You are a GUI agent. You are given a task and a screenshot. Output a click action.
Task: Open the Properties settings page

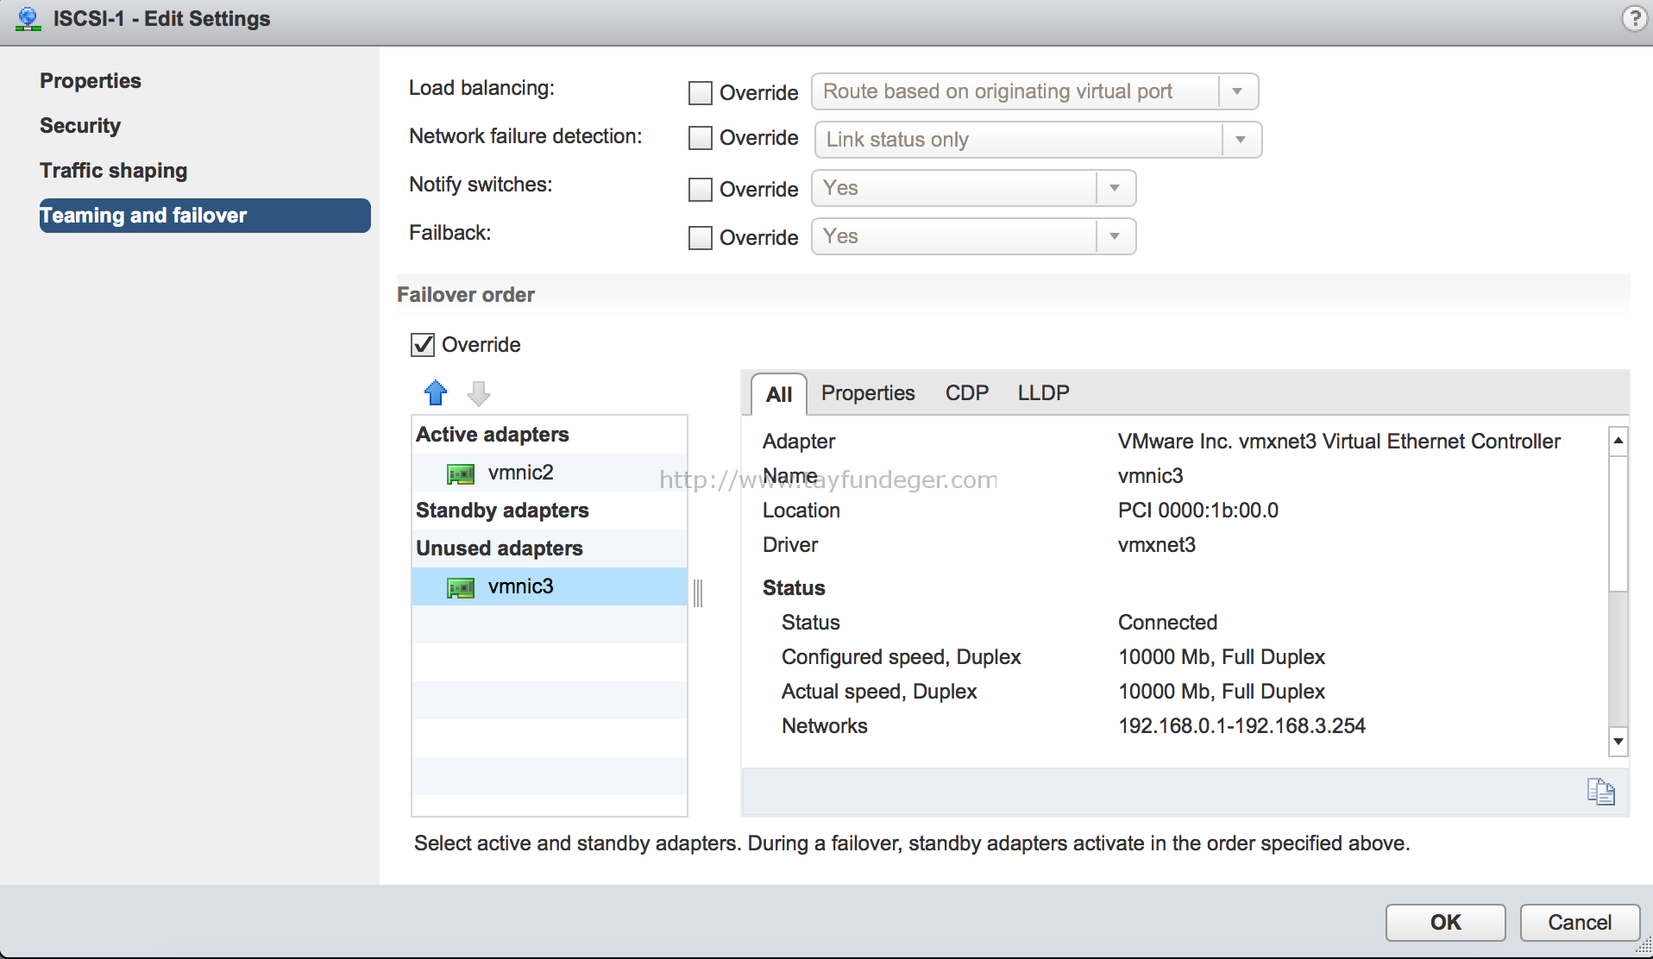tap(91, 81)
